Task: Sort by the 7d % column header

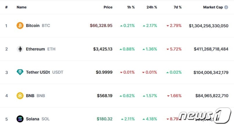Action: [178, 7]
